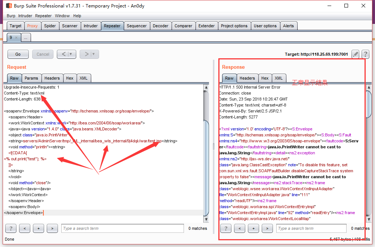Select request Raw view tab
The height and width of the screenshot is (247, 375).
[14, 78]
